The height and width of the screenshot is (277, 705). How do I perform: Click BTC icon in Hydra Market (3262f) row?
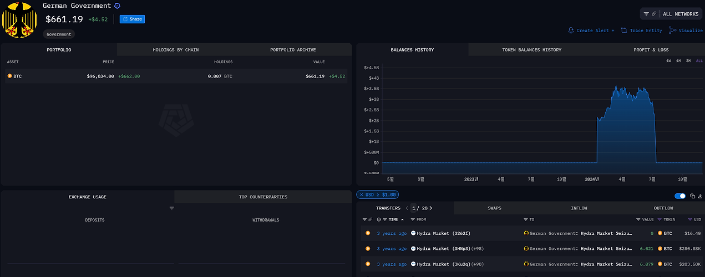tap(368, 233)
